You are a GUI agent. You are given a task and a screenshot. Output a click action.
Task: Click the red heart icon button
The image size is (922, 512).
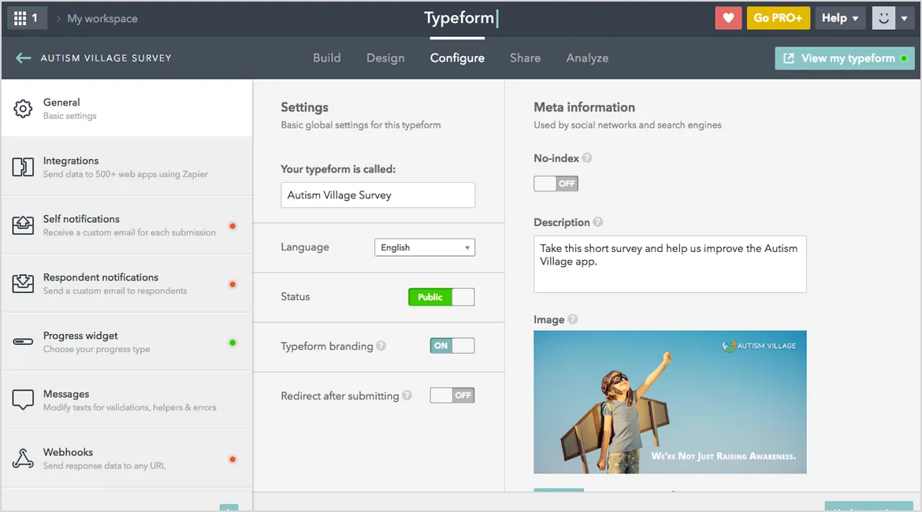tap(728, 18)
